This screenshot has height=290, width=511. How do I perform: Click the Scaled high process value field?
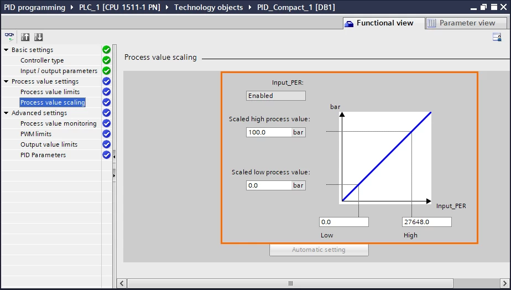269,132
